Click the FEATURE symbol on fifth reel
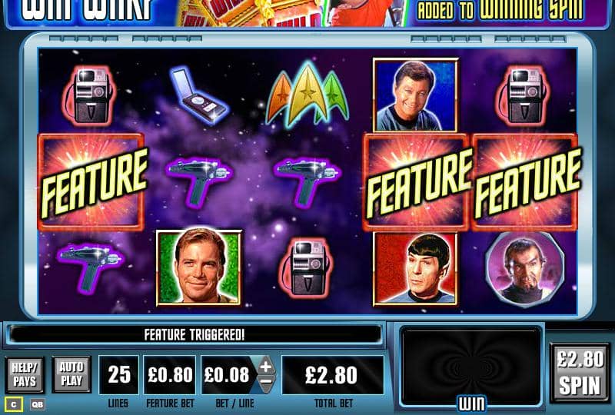615x415 pixels. tap(526, 182)
